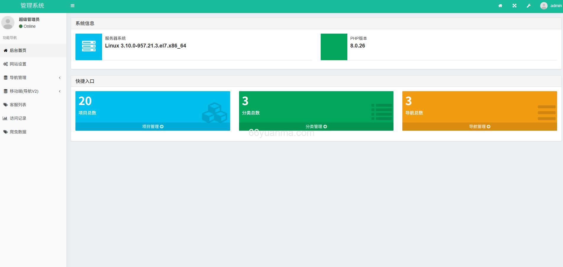
Task: Click the fullscreen expand icon
Action: pos(514,6)
